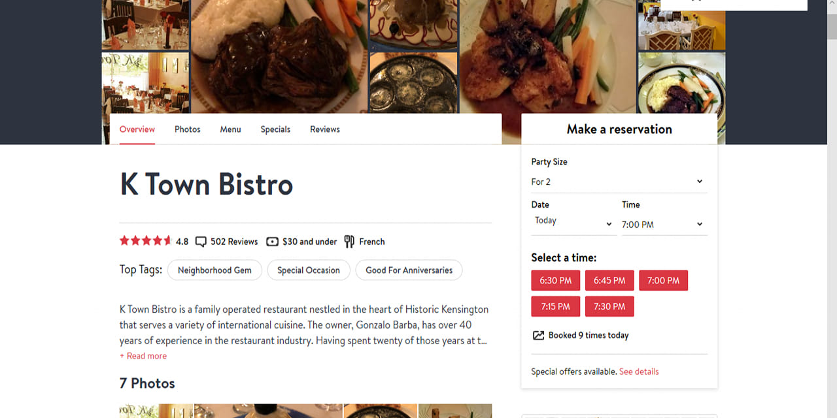The height and width of the screenshot is (418, 837).
Task: Select the Neighborhood Gem tag
Action: pyautogui.click(x=214, y=270)
